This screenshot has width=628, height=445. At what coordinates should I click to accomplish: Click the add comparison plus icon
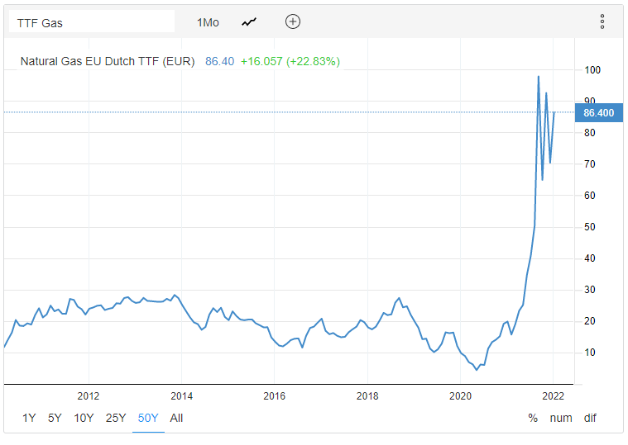293,21
